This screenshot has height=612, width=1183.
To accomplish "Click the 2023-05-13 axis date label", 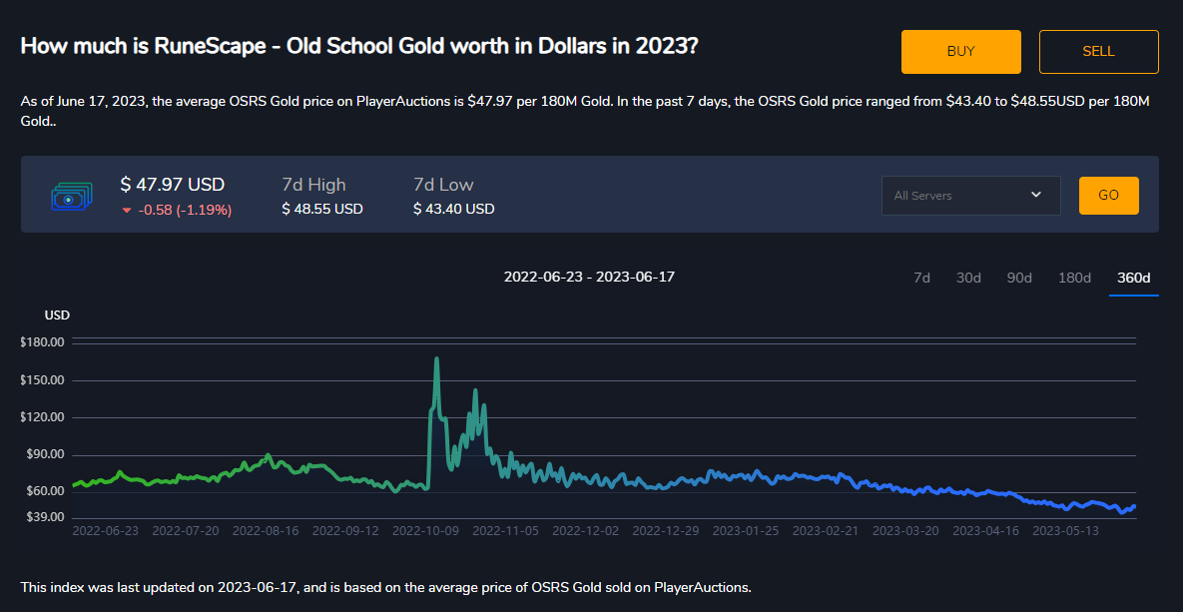I will pyautogui.click(x=1065, y=530).
